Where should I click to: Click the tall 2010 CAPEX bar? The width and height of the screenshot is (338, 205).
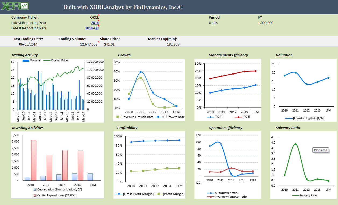(x=34, y=160)
